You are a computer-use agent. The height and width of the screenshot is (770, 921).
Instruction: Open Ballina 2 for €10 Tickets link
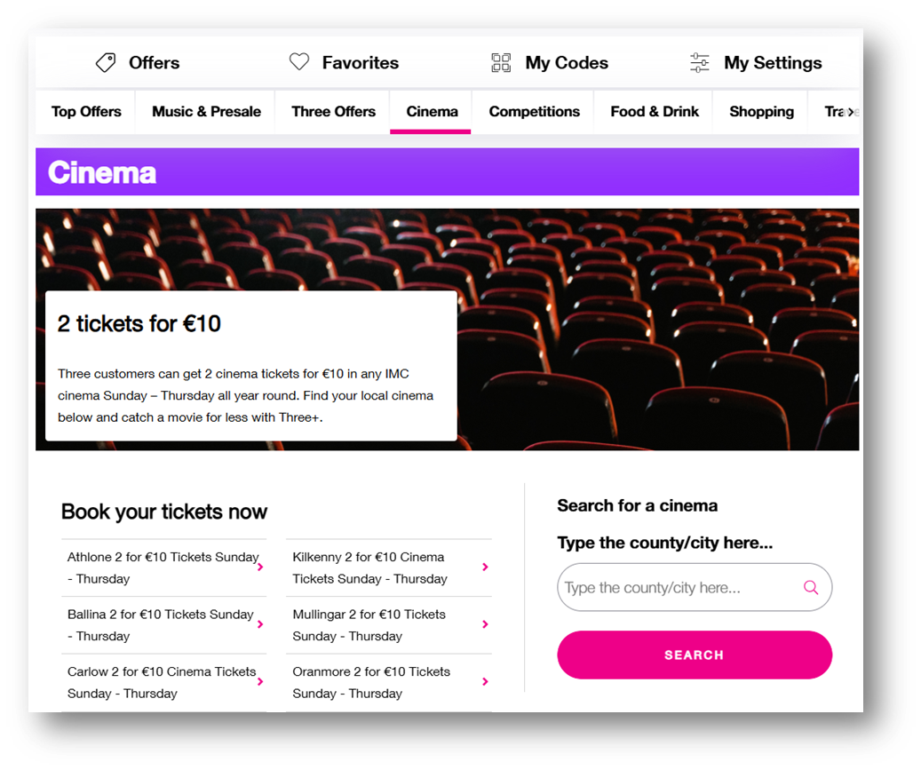click(x=163, y=625)
